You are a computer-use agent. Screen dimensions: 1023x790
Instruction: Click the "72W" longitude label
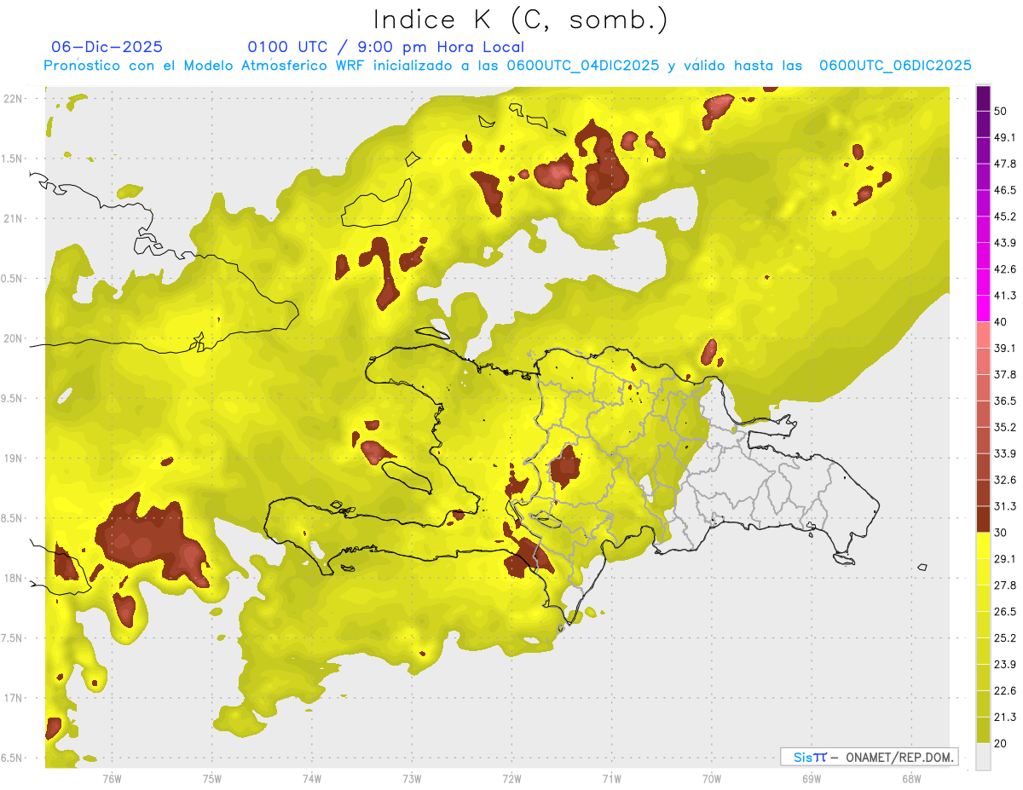coord(512,778)
